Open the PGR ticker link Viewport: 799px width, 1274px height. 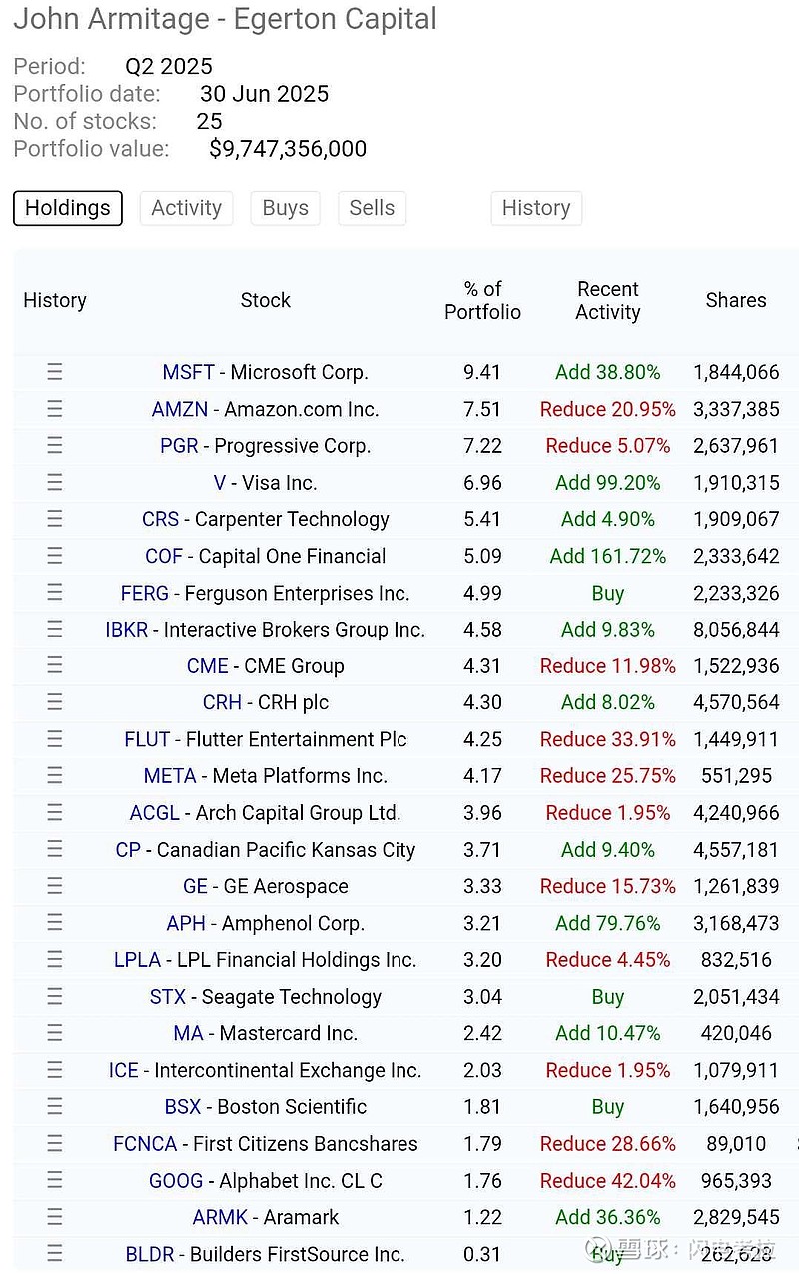(x=179, y=446)
